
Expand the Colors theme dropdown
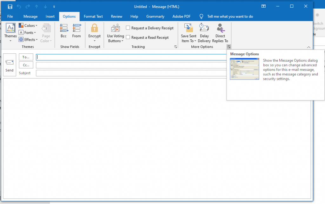pos(28,25)
